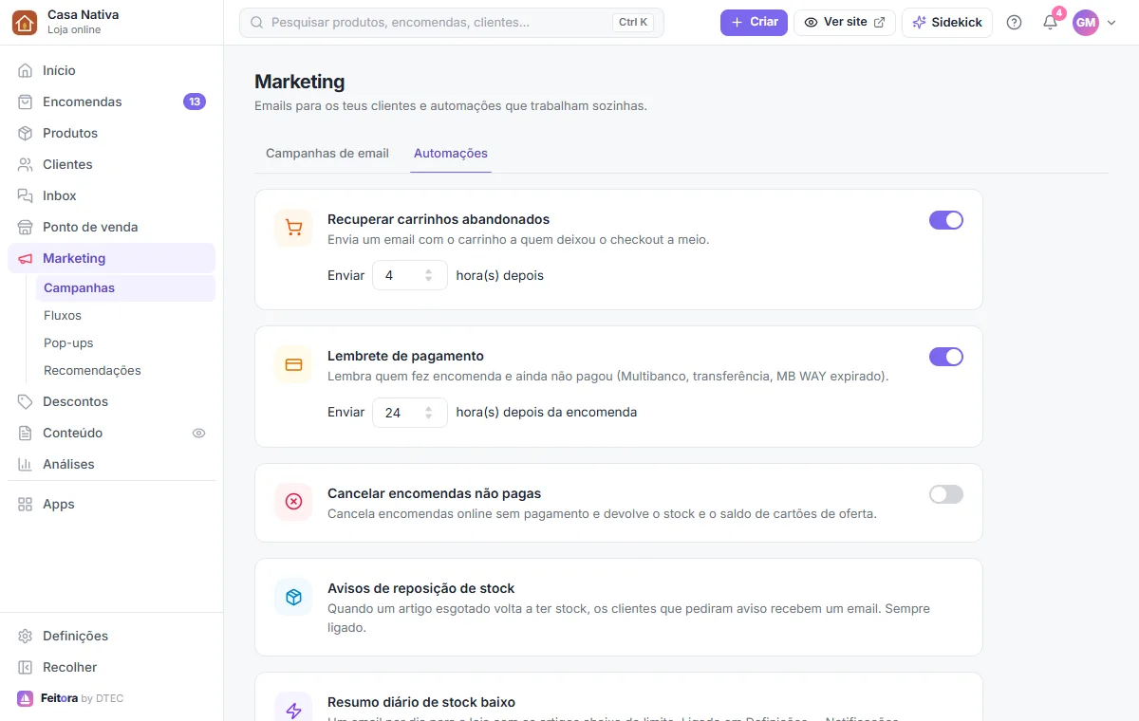Select the Automações tab
The width and height of the screenshot is (1139, 721).
[x=451, y=153]
